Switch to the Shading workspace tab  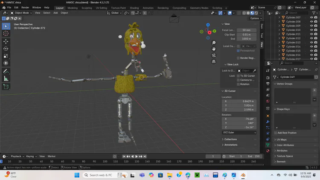[x=134, y=8]
